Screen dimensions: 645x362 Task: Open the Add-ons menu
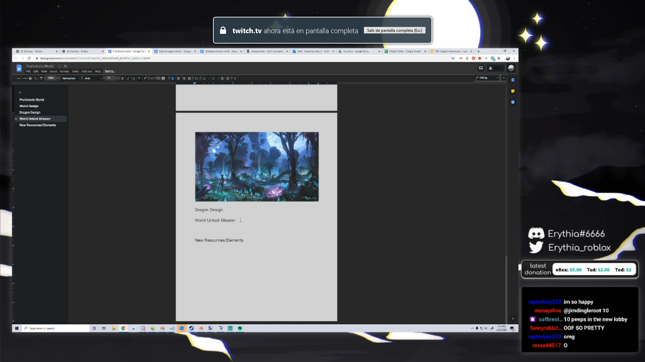pos(87,71)
